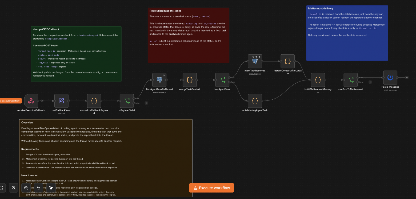This screenshot has width=416, height=199.
Task: Select the red Resolution in agent_tasks sticky note
Action: (x=189, y=35)
